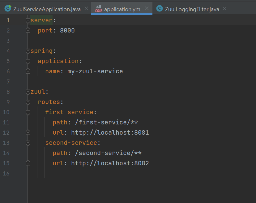Click line number 14 in the gutter
The image size is (256, 203).
[6, 153]
